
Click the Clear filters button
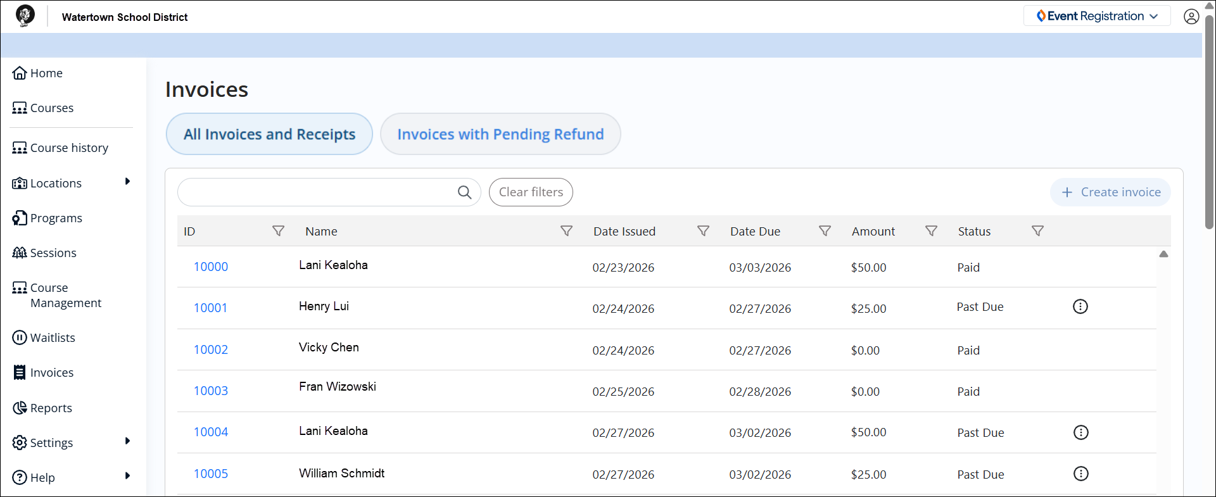(x=531, y=192)
